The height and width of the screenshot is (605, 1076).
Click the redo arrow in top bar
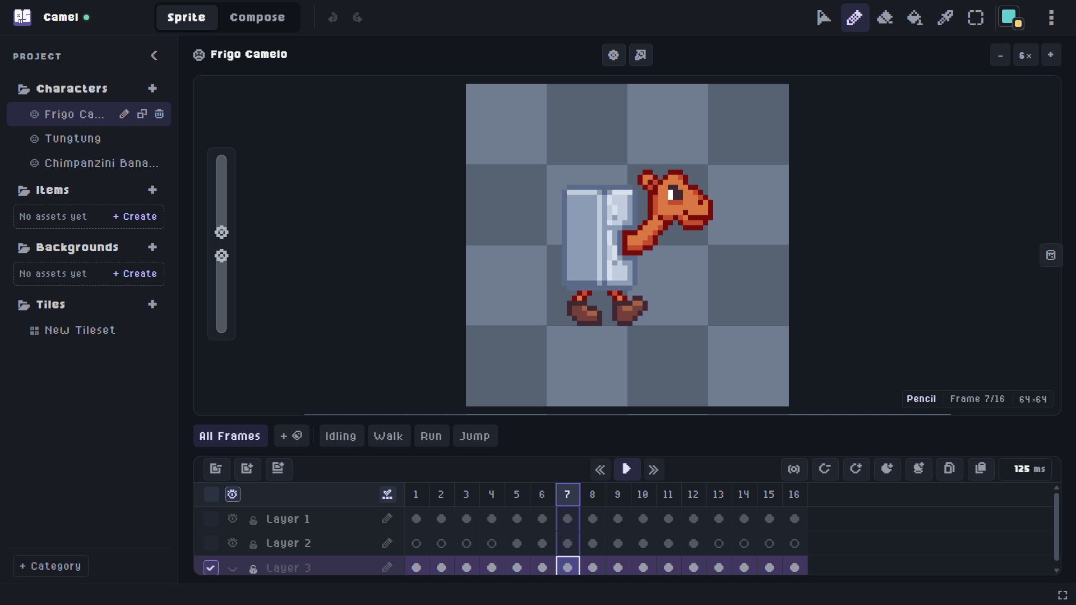(357, 18)
